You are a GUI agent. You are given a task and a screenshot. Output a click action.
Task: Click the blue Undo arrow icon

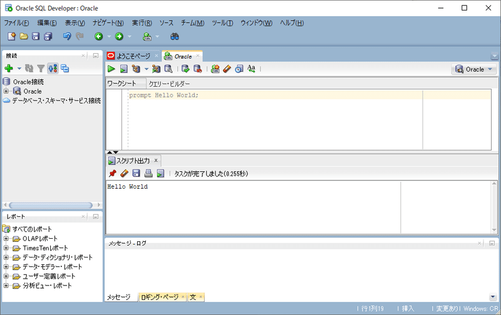pos(67,36)
